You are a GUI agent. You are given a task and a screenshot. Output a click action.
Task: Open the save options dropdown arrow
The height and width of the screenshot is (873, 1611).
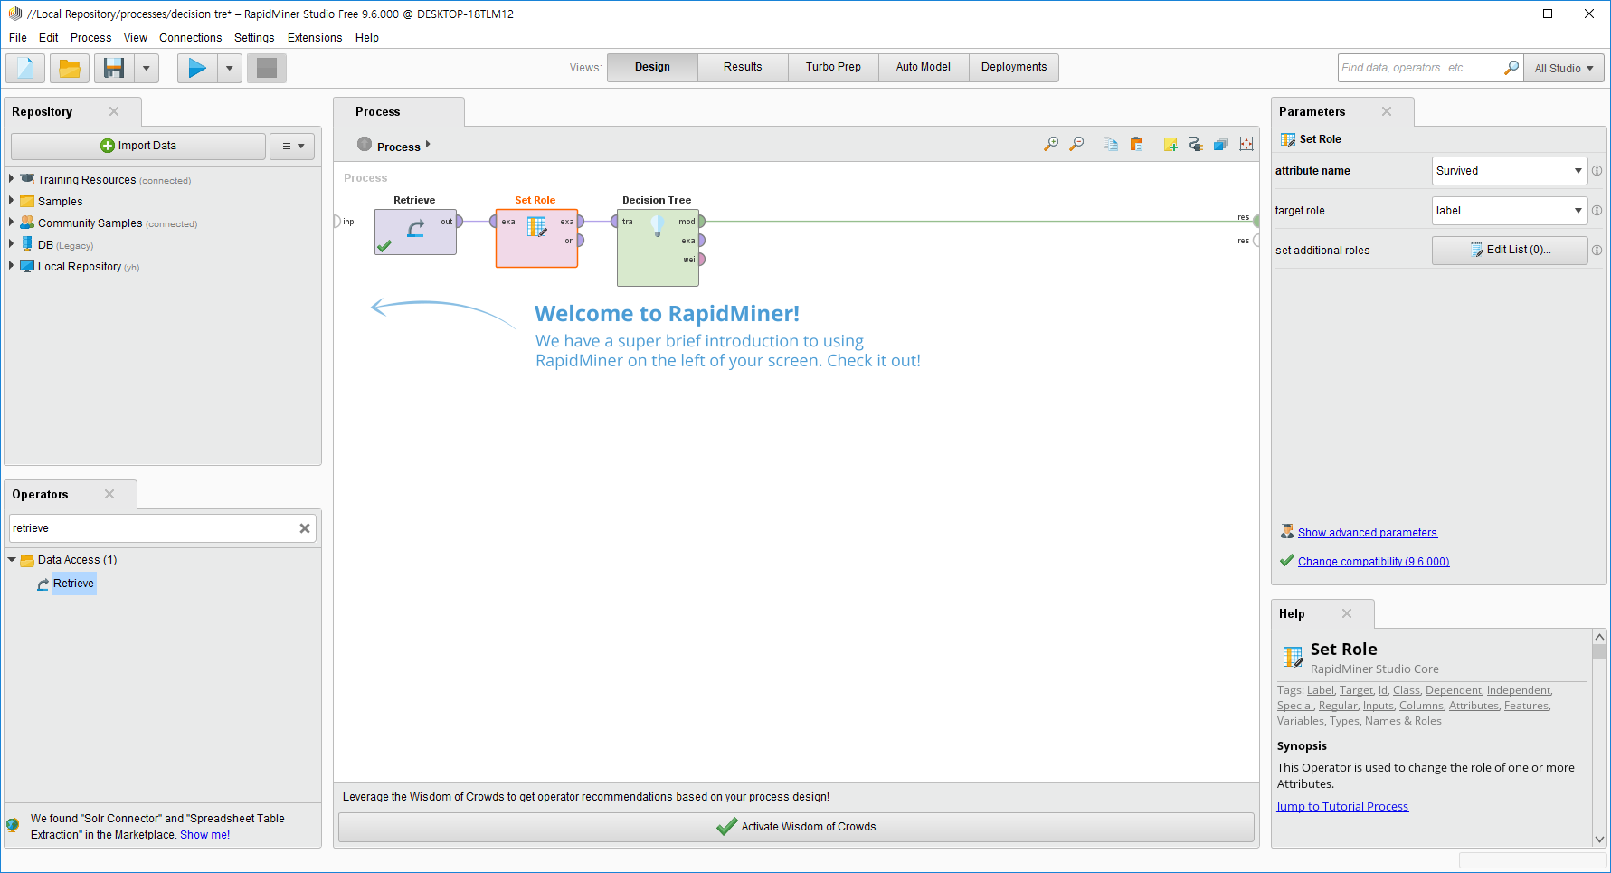click(x=147, y=68)
